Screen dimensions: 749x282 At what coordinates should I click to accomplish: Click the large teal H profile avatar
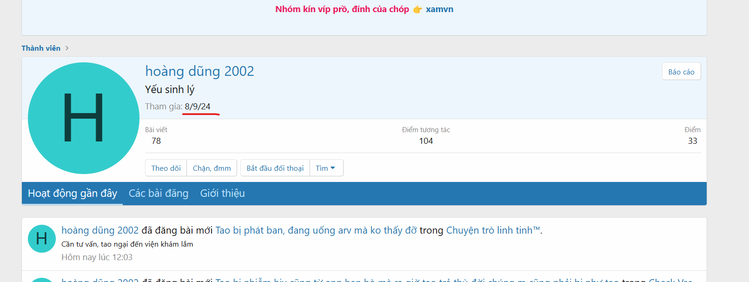84,118
